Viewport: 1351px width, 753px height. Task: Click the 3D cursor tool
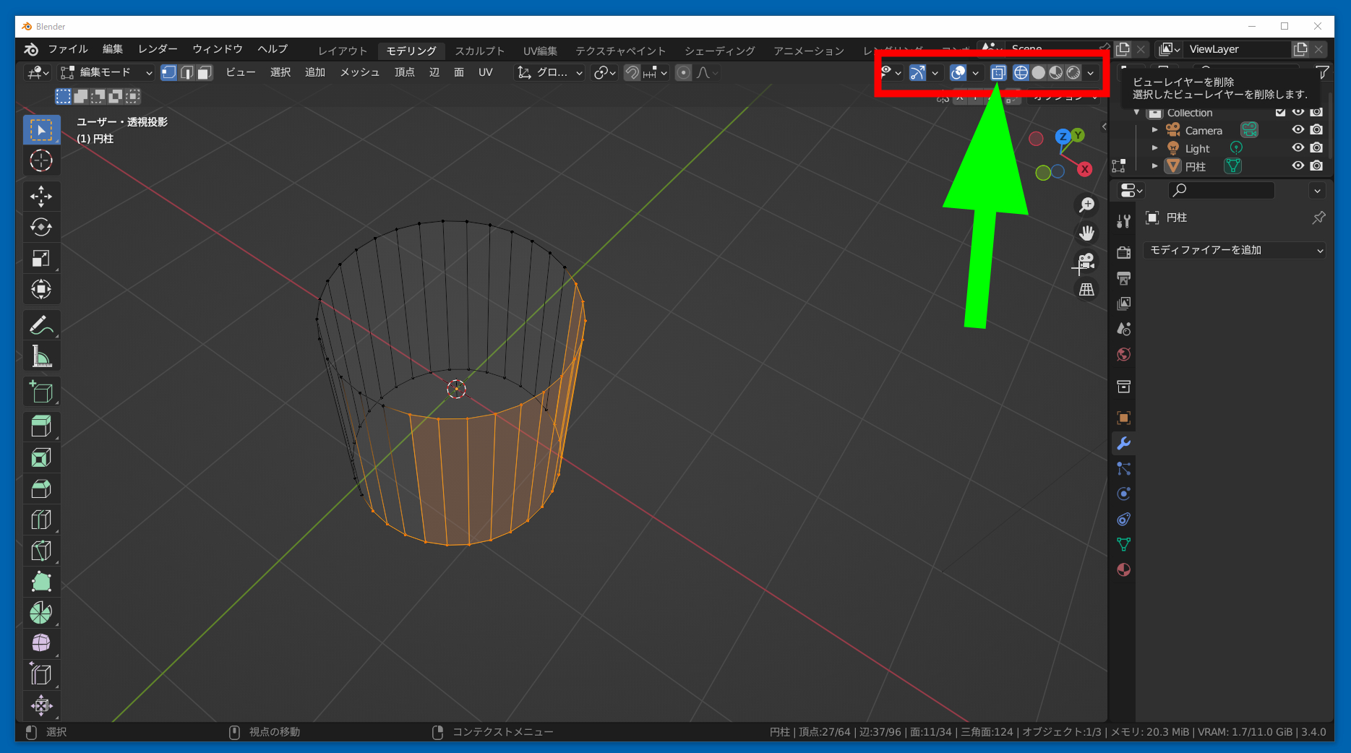[41, 160]
